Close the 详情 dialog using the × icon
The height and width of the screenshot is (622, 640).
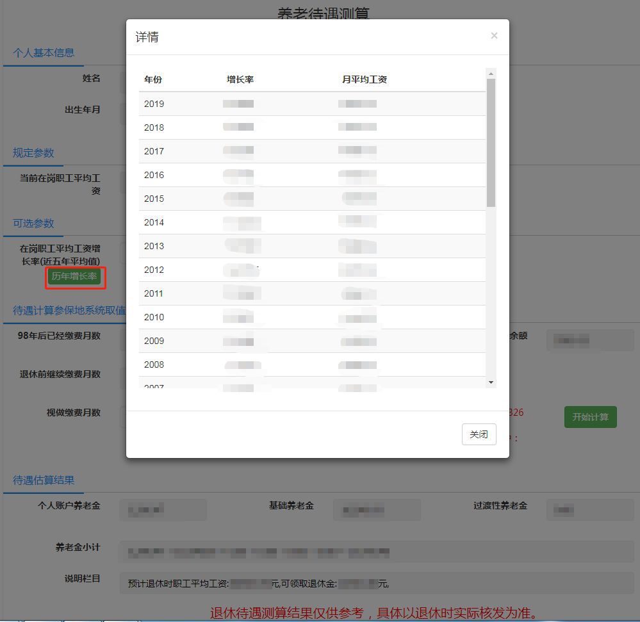(494, 35)
